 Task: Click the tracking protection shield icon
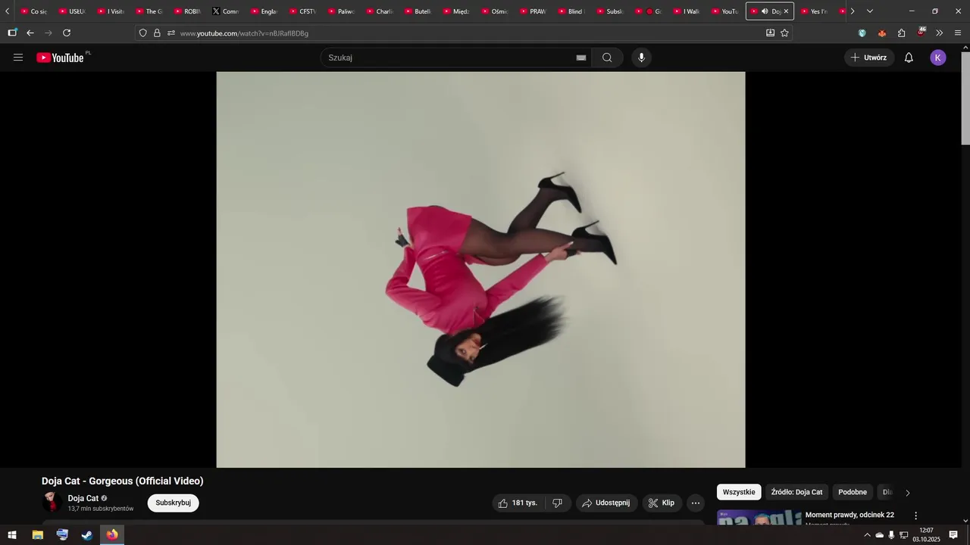pos(142,33)
